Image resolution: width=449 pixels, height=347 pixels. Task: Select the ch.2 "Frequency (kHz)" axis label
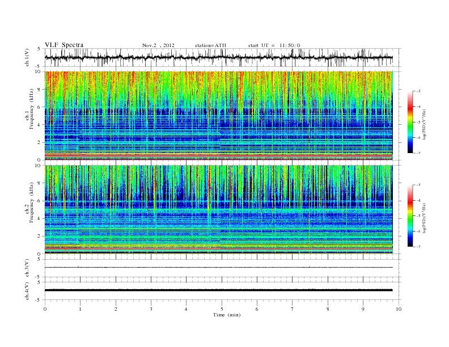point(31,203)
